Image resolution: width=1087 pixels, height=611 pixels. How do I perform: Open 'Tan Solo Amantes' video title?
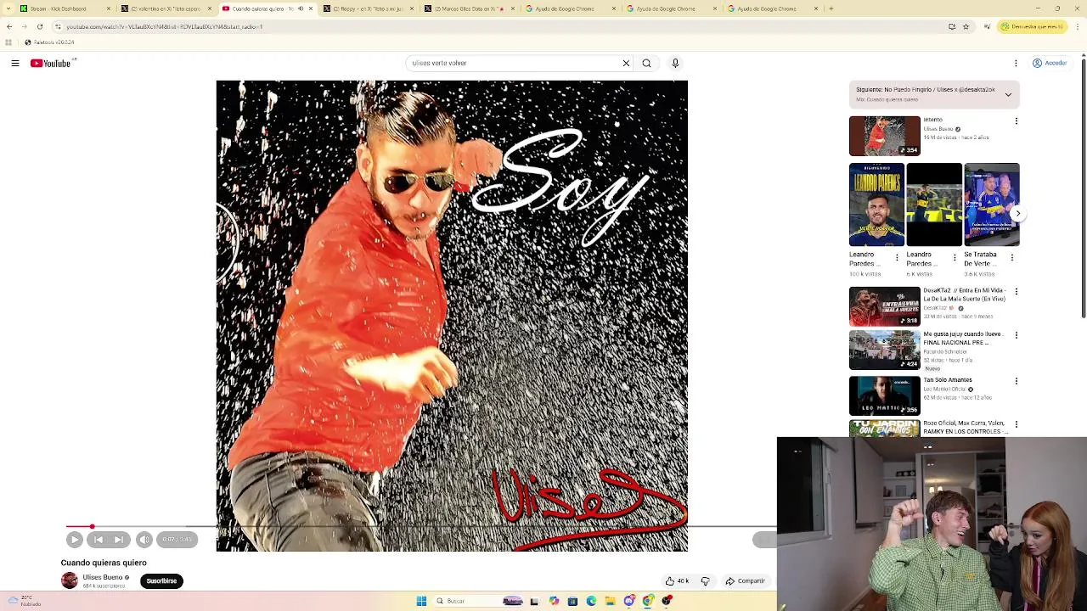(948, 380)
